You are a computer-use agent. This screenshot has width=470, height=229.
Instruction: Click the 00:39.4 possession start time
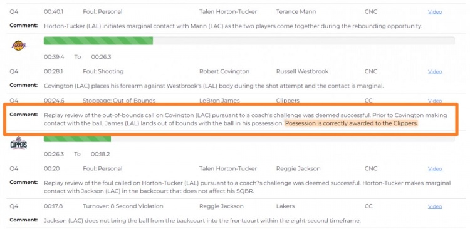pyautogui.click(x=54, y=57)
